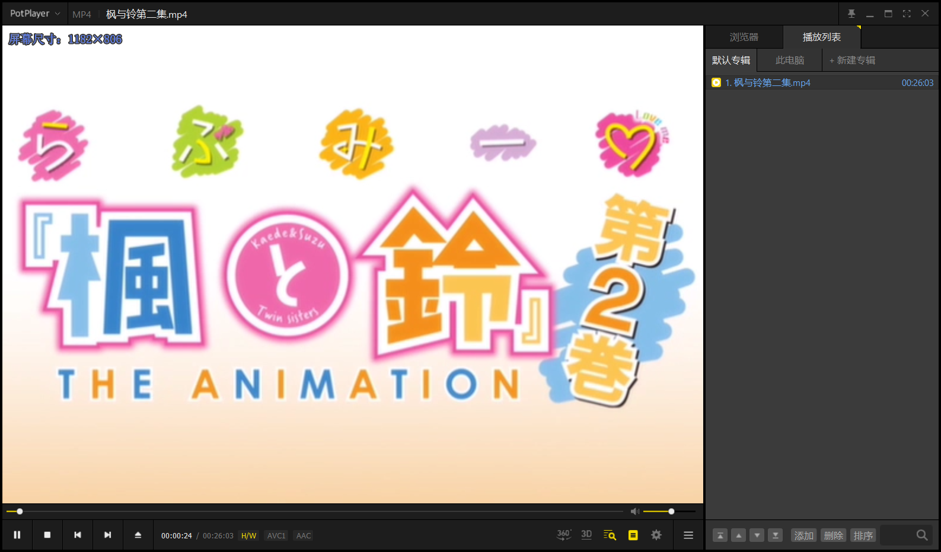Screen dimensions: 941x552
Task: Click the playlist search magnifier icon
Action: coord(922,535)
